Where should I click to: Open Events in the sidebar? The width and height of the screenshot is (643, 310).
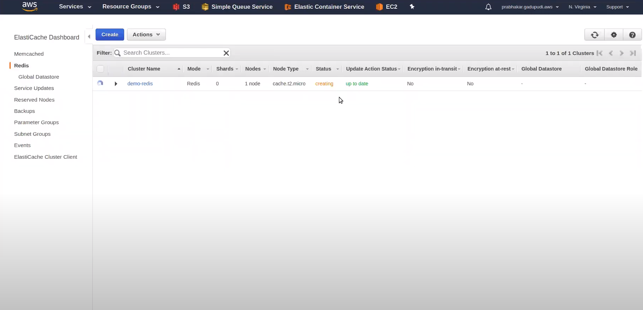tap(22, 145)
